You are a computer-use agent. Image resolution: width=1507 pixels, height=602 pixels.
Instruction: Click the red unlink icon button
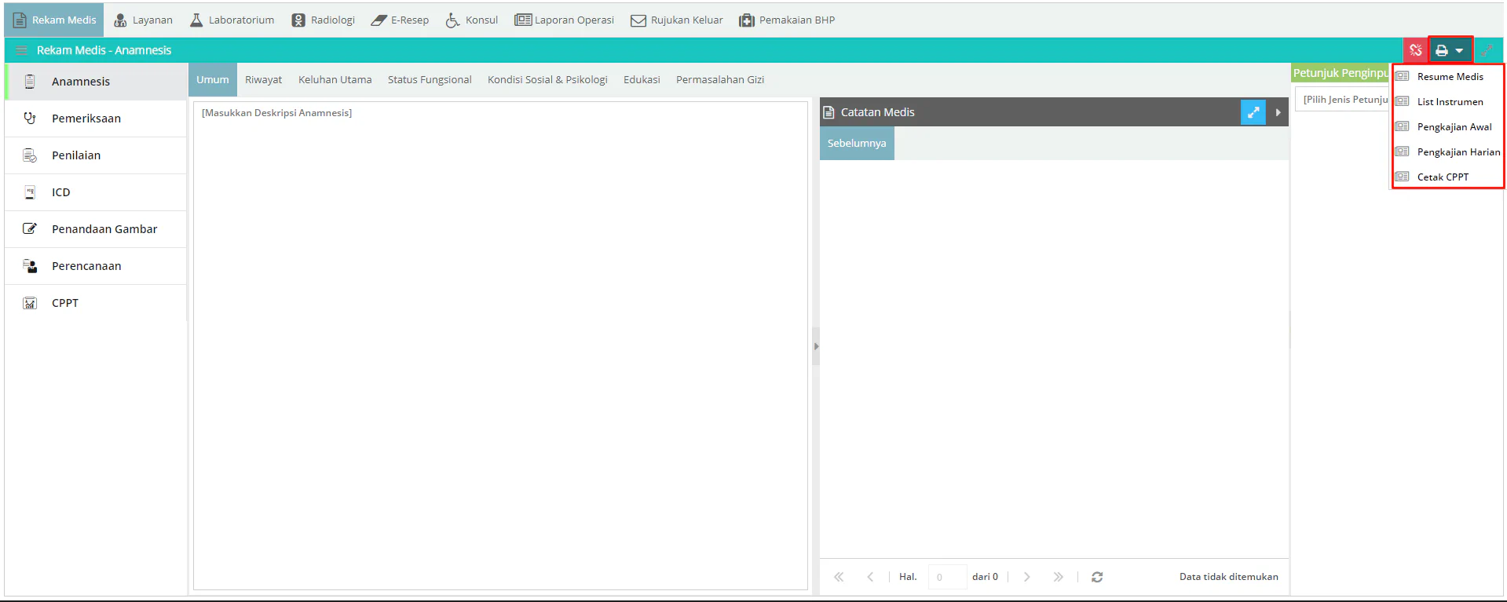click(1415, 50)
